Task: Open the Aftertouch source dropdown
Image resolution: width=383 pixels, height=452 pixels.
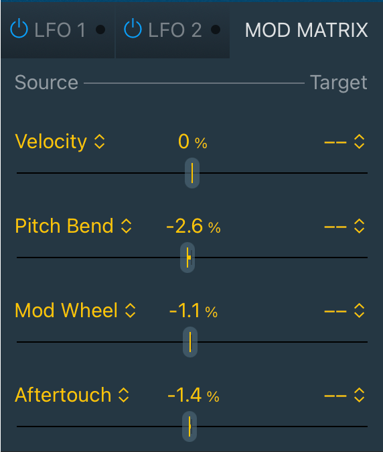Action: coord(72,395)
